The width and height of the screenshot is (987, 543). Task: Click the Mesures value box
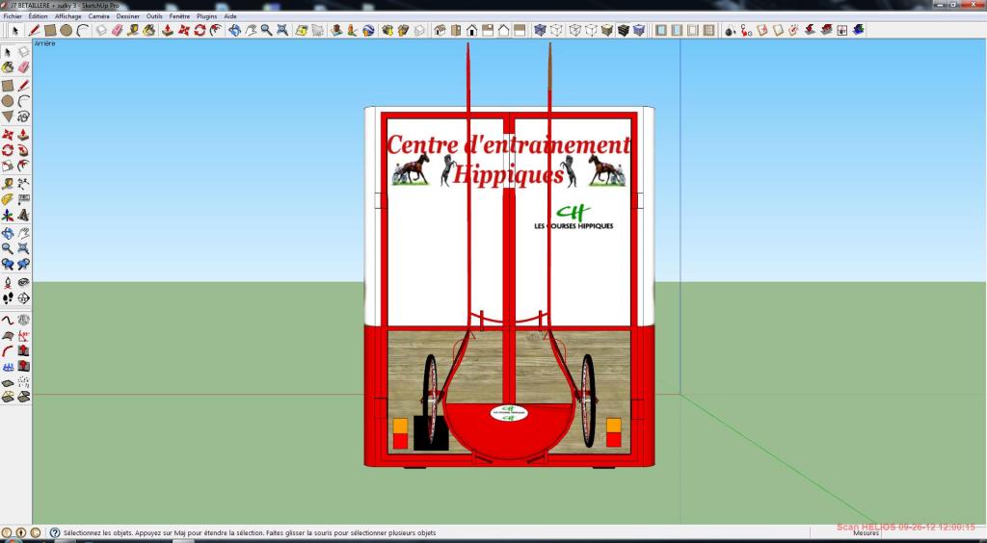coord(933,533)
